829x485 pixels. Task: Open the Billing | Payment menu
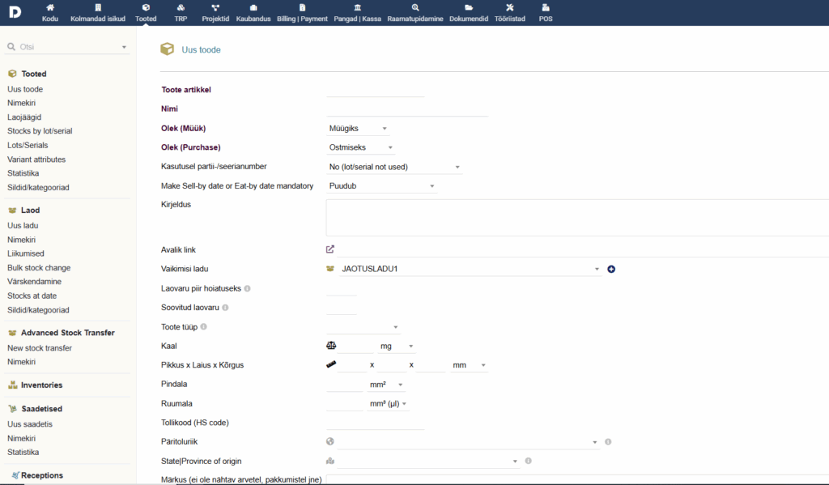[302, 11]
